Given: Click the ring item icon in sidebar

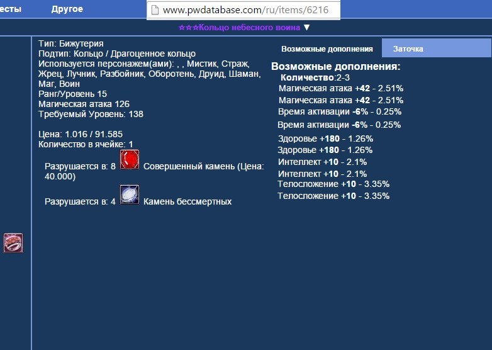Looking at the screenshot, I should (13, 242).
